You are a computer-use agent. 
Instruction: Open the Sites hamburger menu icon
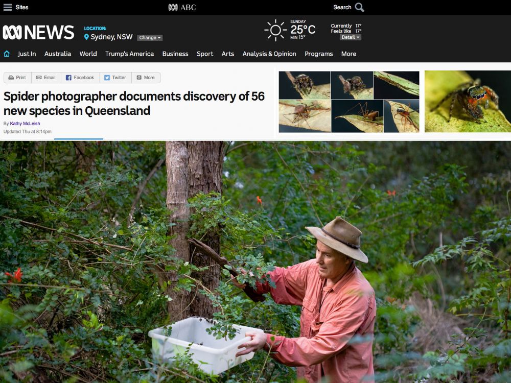(x=8, y=7)
